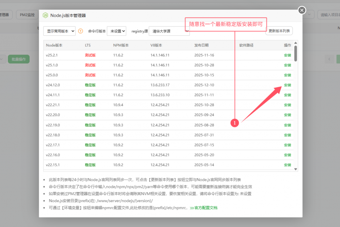Viewport: 340px width, 227px height.
Task: Click the scrollbar down arrow in version list
Action: pos(296,169)
